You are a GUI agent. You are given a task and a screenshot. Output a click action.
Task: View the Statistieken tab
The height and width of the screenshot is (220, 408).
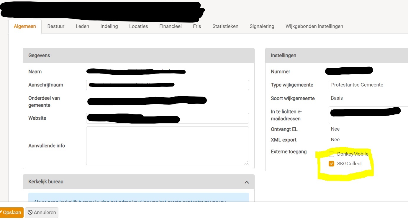pos(225,26)
